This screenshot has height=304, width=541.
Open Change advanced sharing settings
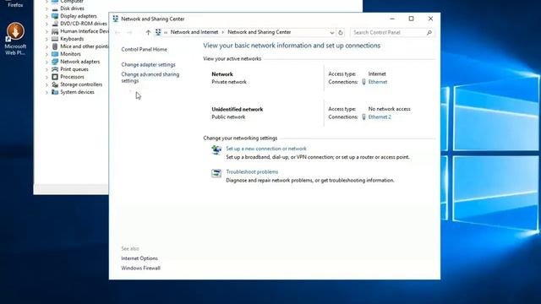[150, 78]
